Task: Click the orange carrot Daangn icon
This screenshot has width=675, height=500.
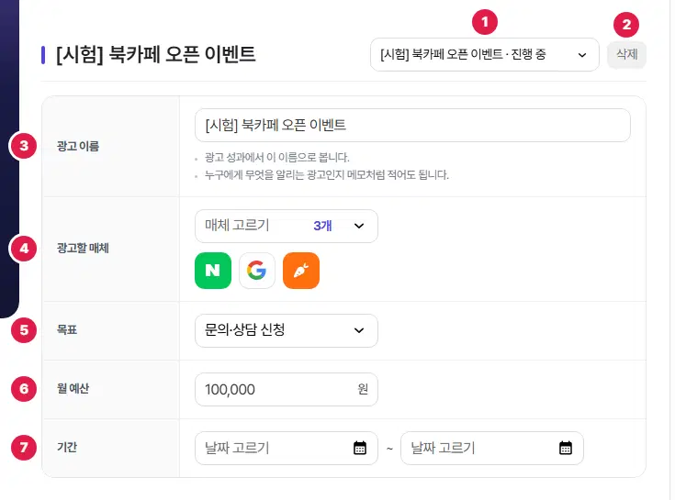Action: coord(301,271)
